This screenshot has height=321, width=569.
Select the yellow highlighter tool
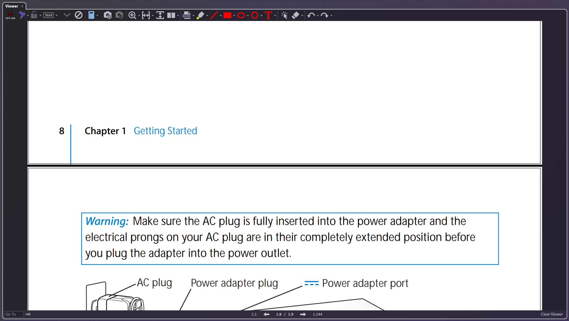coord(200,15)
